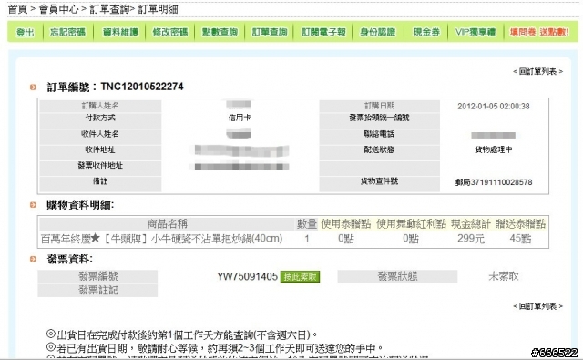The width and height of the screenshot is (583, 360).
Task: Open the 忘記密碼 menu item
Action: pos(67,33)
